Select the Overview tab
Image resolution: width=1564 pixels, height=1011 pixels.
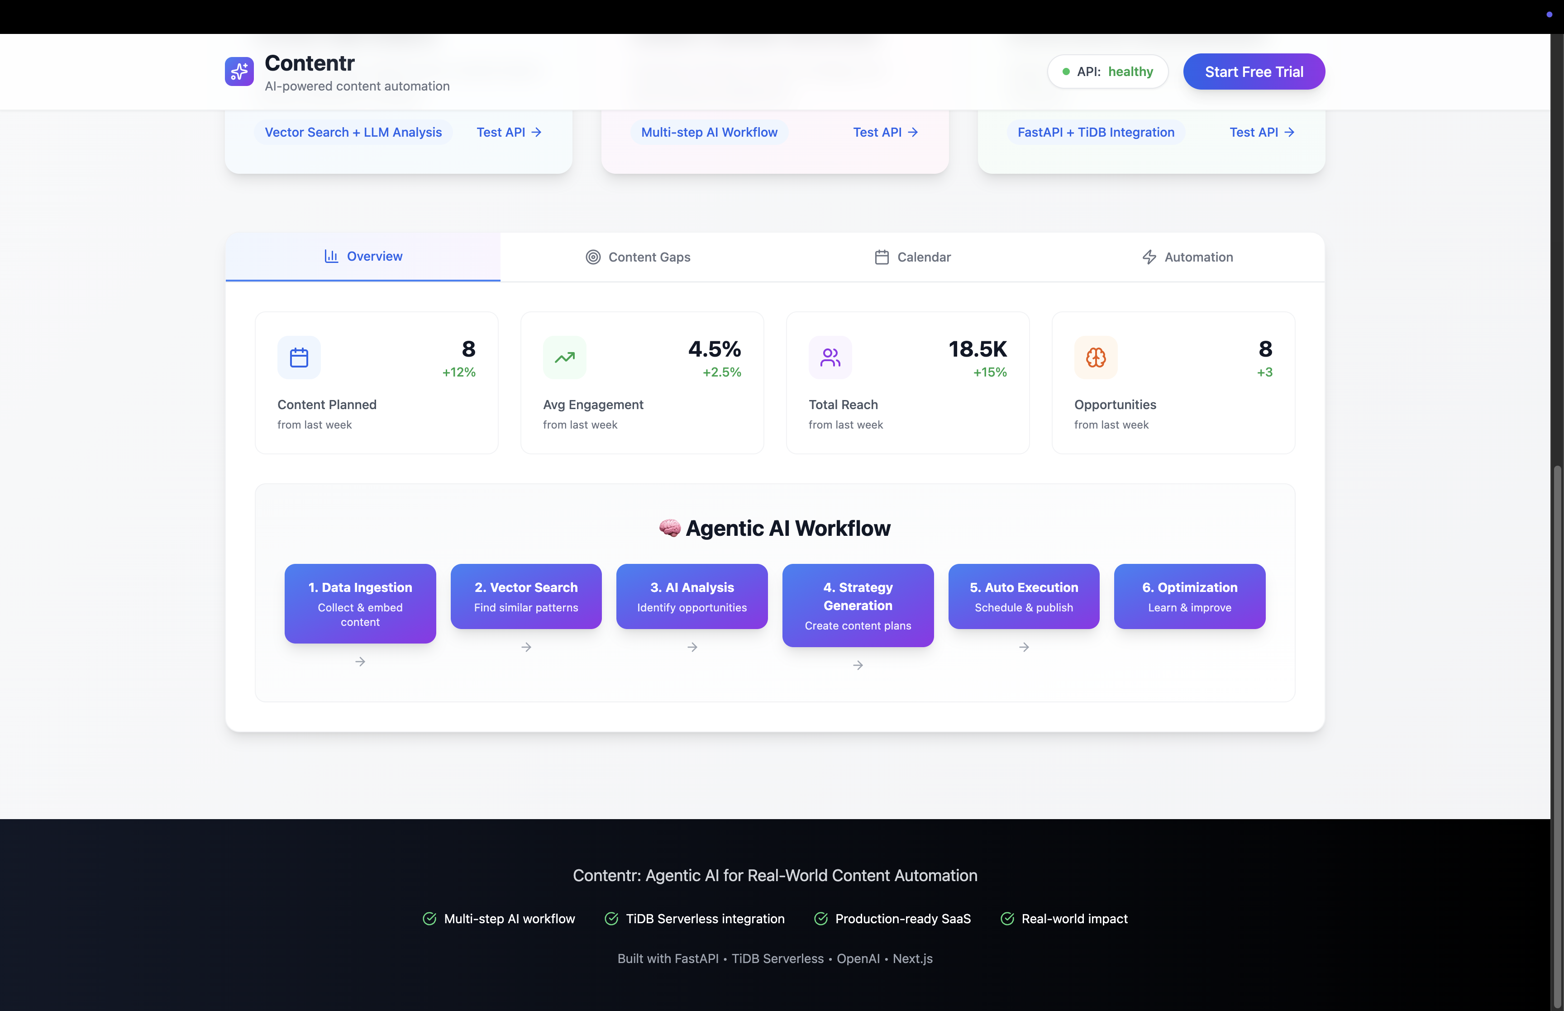[363, 257]
